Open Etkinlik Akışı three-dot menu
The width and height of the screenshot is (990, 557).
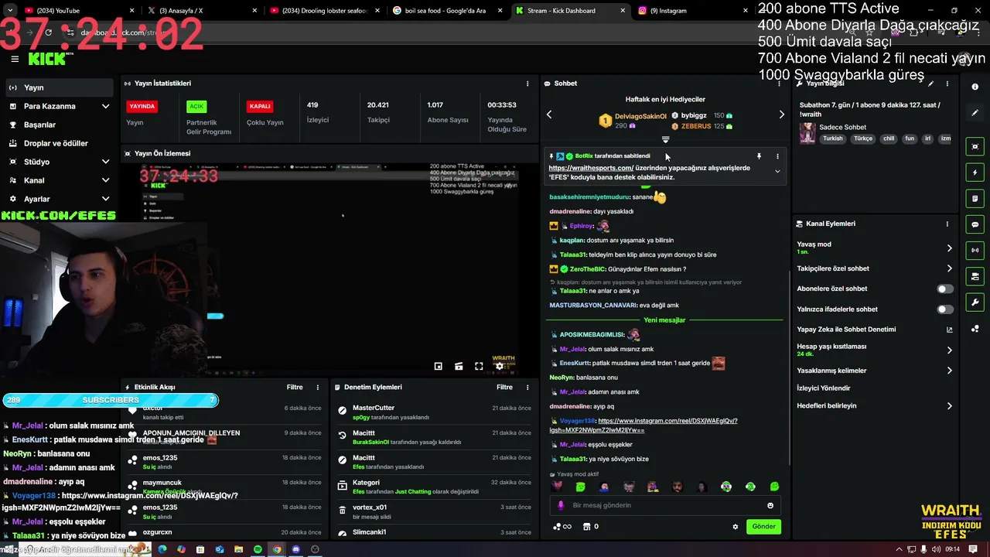(x=317, y=388)
